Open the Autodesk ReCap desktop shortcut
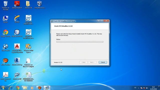160x90 pixels. tap(17, 62)
